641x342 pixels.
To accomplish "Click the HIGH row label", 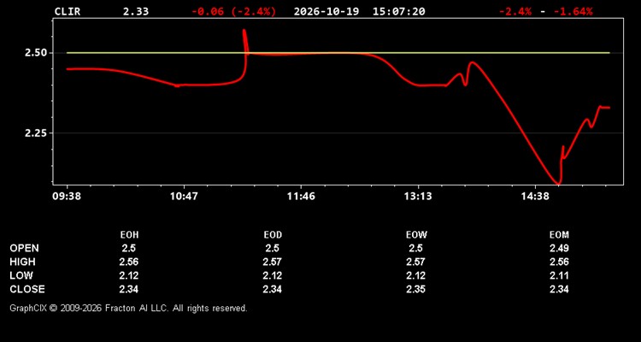I will click(22, 262).
